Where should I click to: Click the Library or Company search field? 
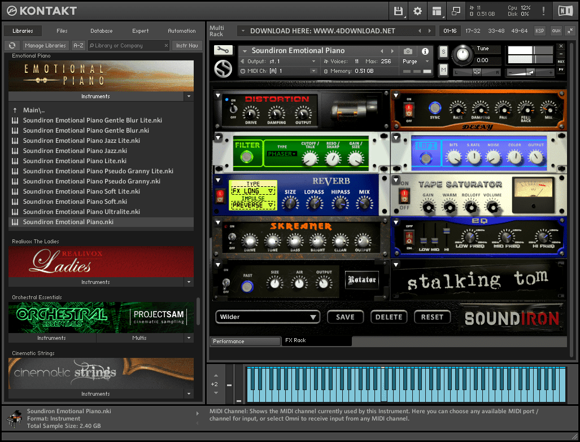[x=128, y=46]
